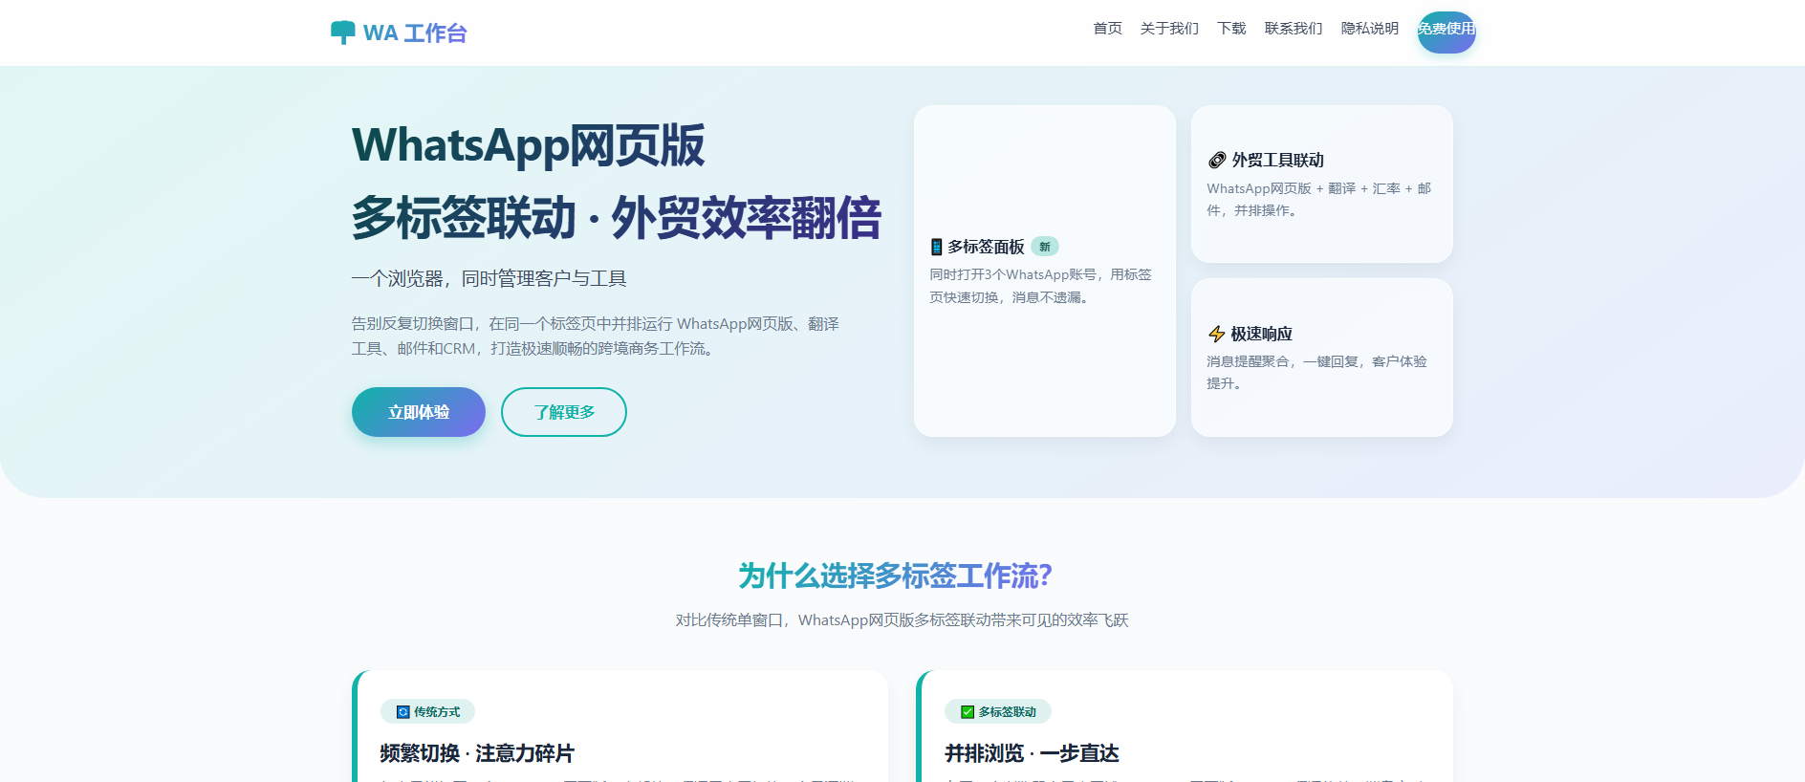This screenshot has width=1805, height=782.
Task: Click the headline 多标签联动 · 外贸效率翻倍
Action: pyautogui.click(x=616, y=218)
